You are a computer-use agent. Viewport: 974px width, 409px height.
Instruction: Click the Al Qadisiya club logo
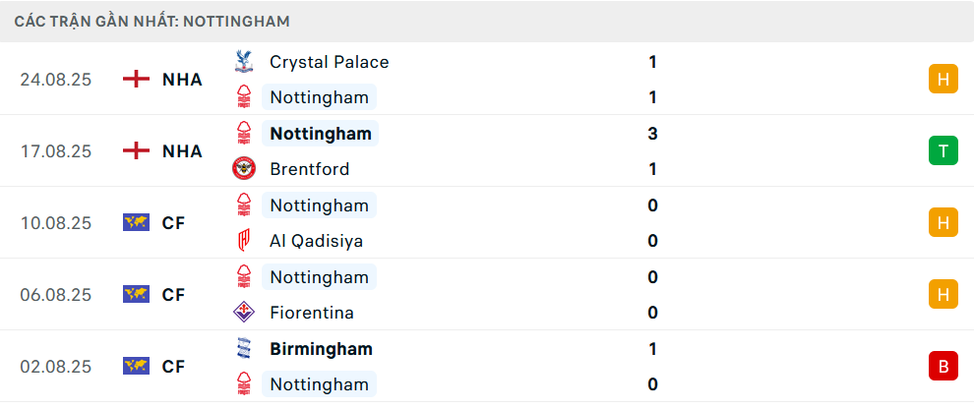point(243,241)
